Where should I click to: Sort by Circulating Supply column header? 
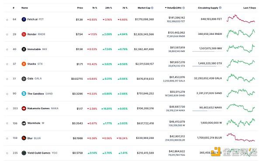click(208, 8)
